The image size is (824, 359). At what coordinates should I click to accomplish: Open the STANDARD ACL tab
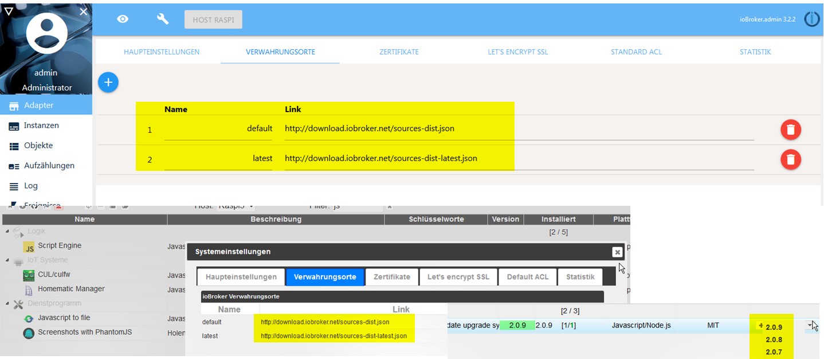tap(636, 51)
